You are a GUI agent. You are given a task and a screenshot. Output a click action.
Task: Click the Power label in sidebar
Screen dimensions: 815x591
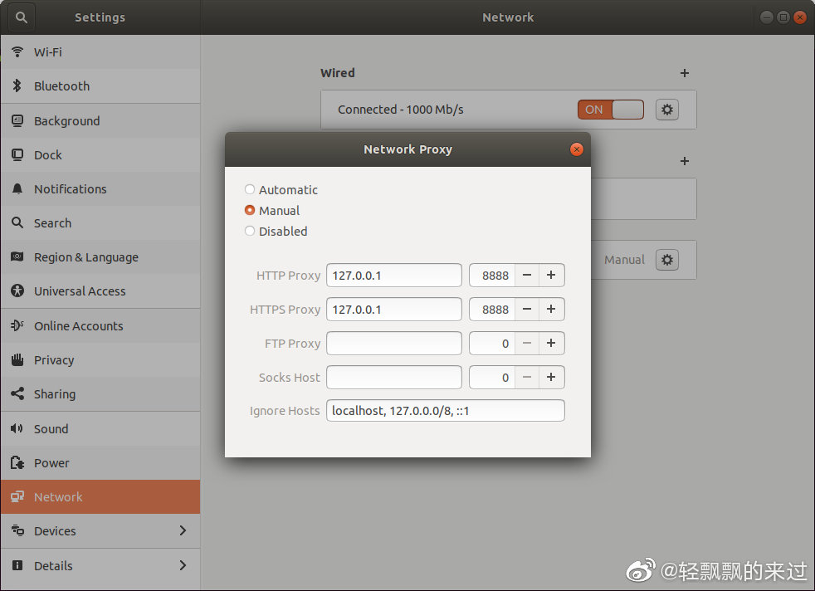pos(51,463)
